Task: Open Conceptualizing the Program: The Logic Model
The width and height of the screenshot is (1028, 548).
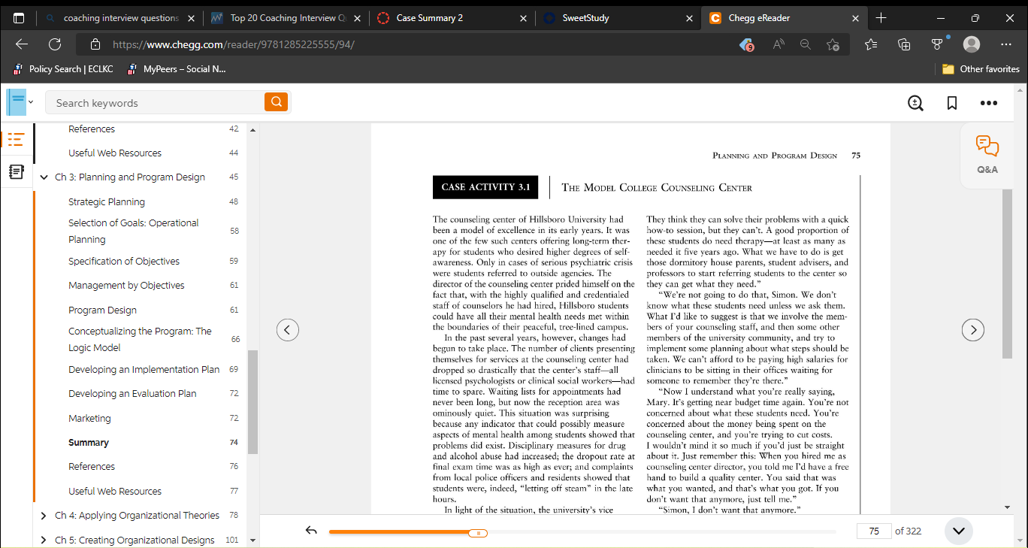Action: click(x=140, y=339)
